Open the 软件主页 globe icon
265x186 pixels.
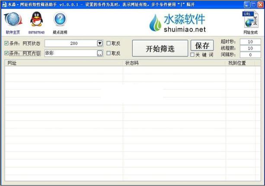tap(13, 20)
